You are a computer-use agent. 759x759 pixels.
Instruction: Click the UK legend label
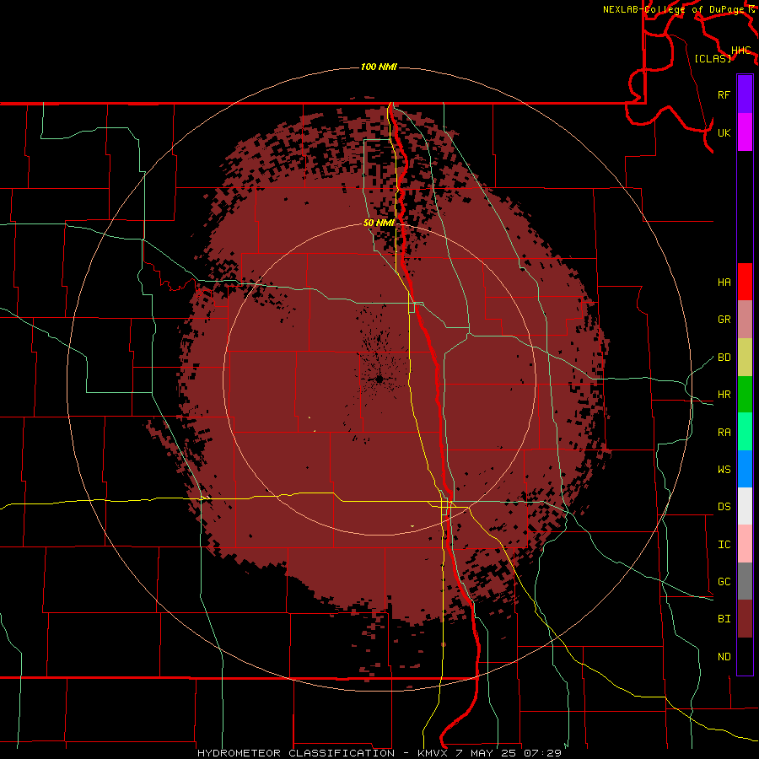724,132
